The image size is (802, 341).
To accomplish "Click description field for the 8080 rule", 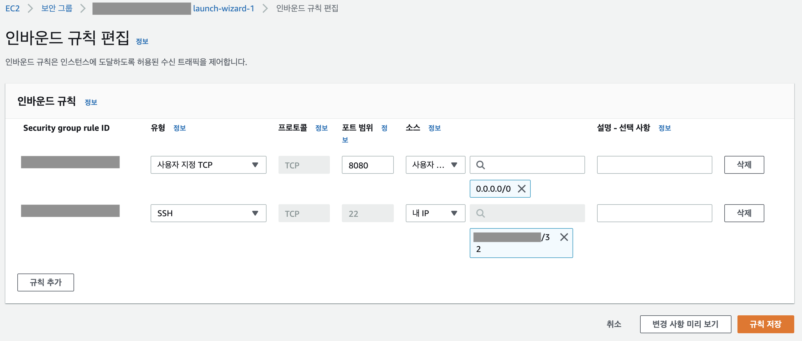I will coord(654,165).
